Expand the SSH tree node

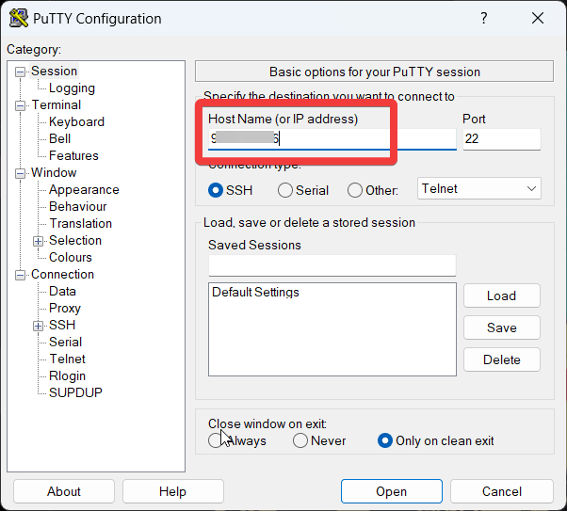coord(39,326)
